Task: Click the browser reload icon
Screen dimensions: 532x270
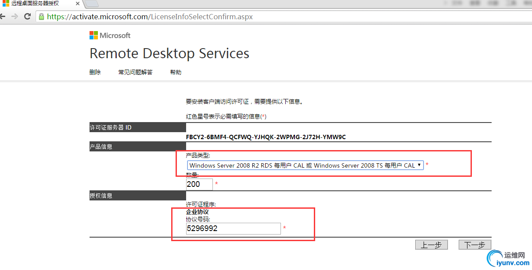Action: pyautogui.click(x=27, y=17)
